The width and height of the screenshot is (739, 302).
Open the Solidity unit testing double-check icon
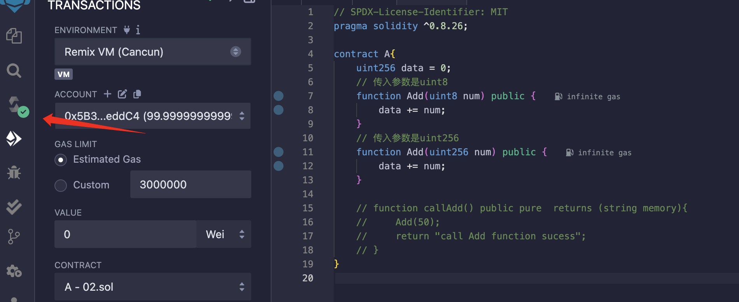pos(14,207)
